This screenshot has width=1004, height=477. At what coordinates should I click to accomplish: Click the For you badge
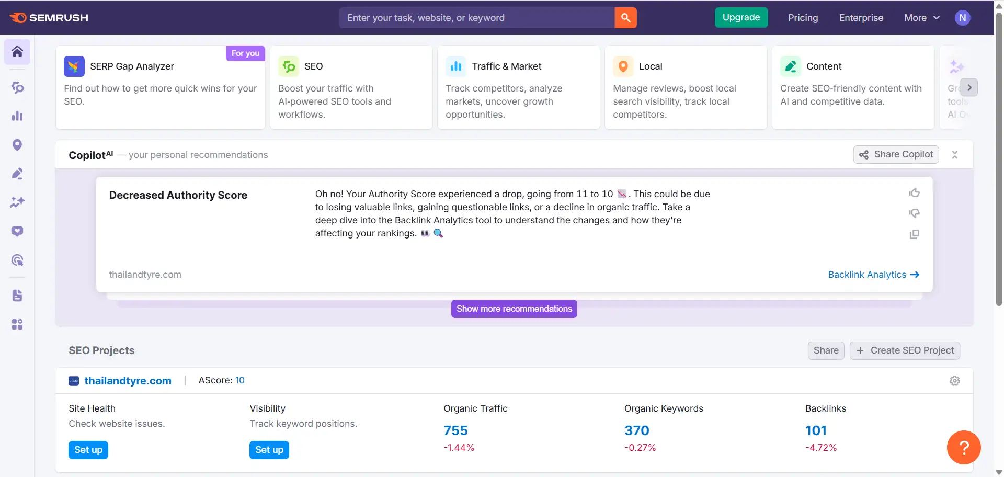point(245,53)
